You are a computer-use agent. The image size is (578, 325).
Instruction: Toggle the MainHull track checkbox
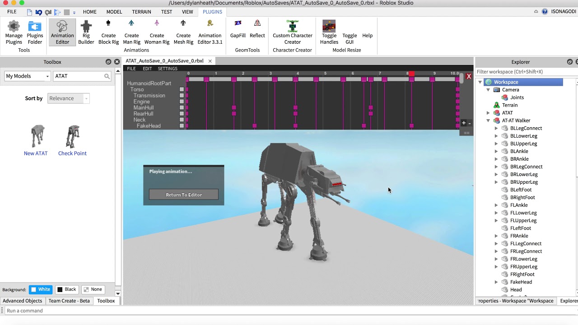[182, 108]
